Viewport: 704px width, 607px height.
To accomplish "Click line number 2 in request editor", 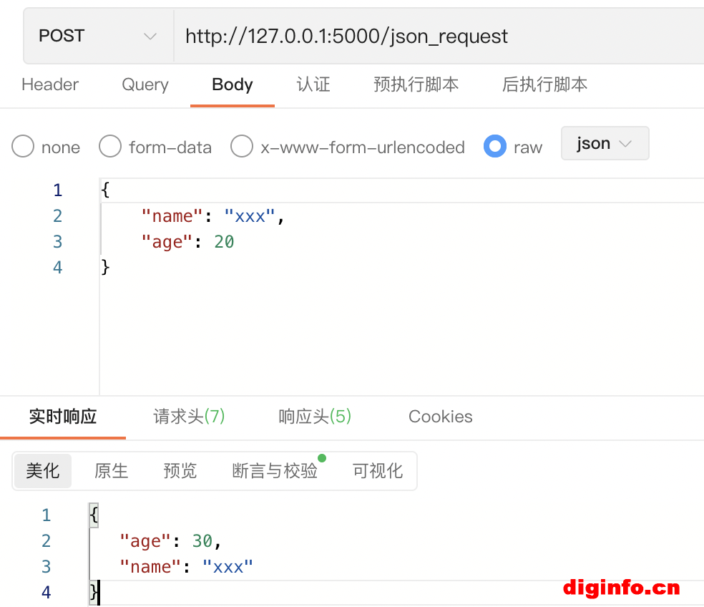I will click(57, 216).
